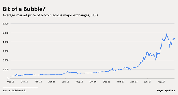Click the Oct-16 date label
178x95 pixels.
click(93, 82)
